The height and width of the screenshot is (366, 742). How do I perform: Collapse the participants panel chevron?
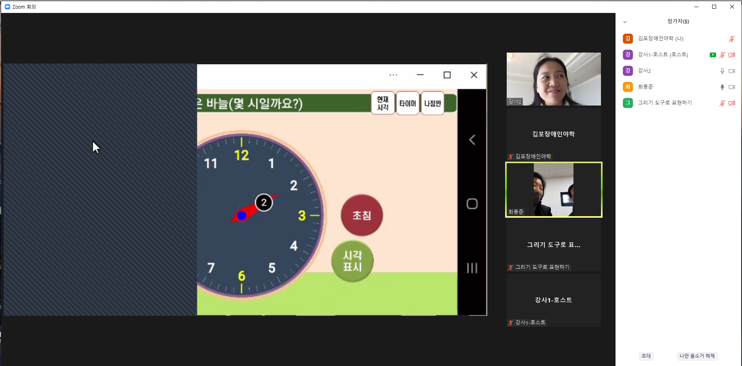pos(625,22)
